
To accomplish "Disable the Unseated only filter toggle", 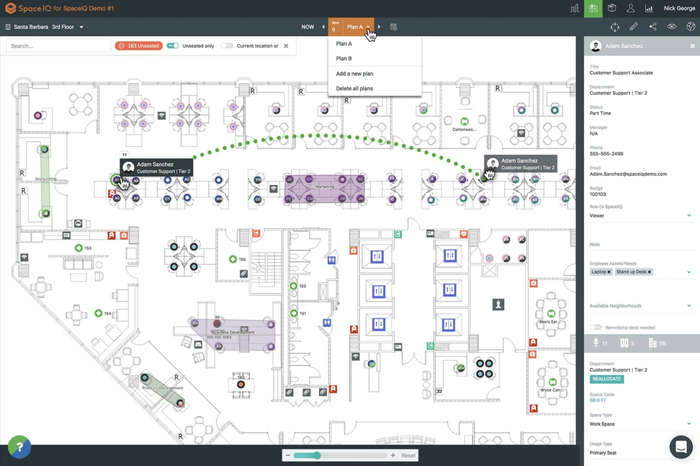I will click(x=173, y=46).
